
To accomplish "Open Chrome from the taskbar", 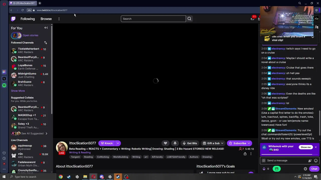I will pos(61,177).
